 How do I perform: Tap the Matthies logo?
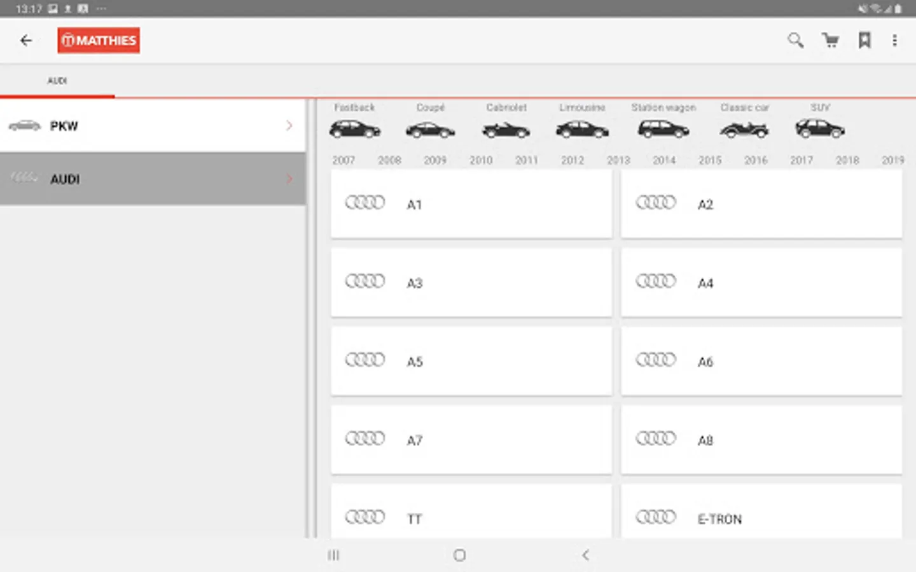click(x=99, y=41)
